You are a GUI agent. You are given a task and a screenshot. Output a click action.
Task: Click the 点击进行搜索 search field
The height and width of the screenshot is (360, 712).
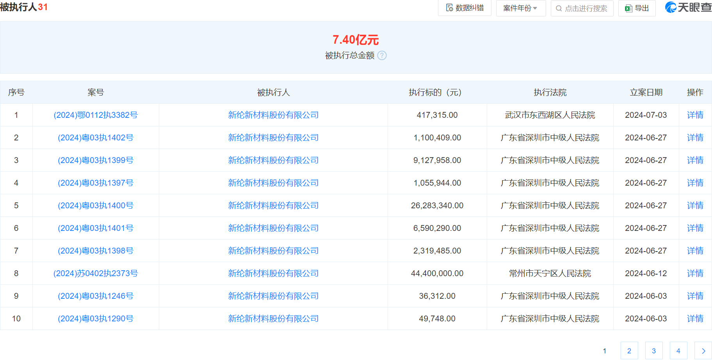pos(582,8)
